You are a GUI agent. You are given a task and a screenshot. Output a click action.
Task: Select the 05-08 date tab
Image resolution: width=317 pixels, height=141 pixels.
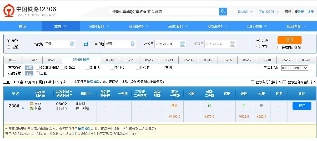click(52, 60)
